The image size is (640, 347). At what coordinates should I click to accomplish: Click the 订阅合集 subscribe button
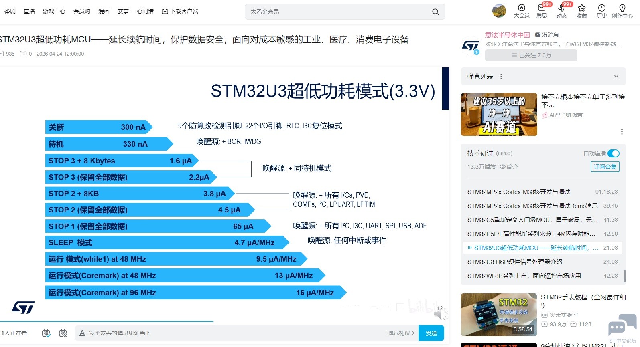[605, 167]
